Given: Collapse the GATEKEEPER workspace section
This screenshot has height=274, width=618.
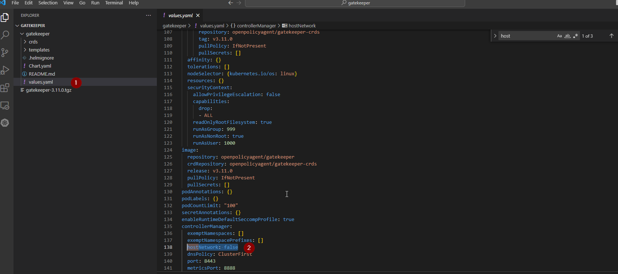Looking at the screenshot, I should (17, 26).
